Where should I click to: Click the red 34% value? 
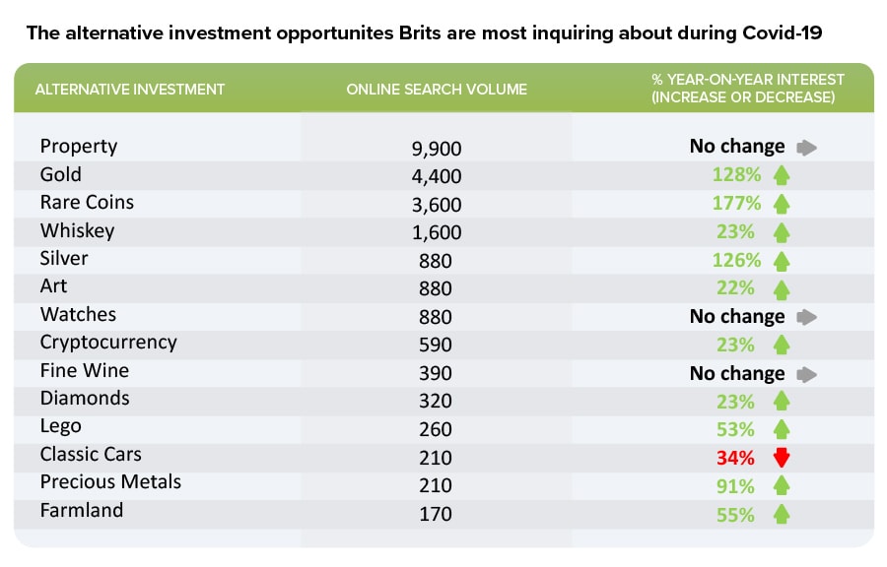(736, 458)
